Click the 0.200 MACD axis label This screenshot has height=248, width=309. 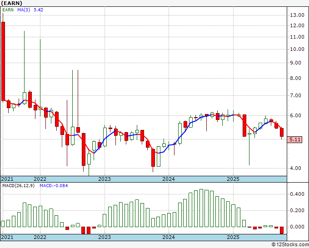click(x=297, y=211)
